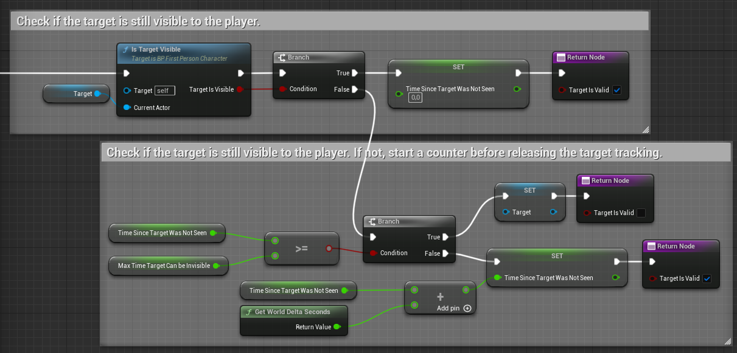Click Return Value pin of Get World Delta Seconds
The width and height of the screenshot is (737, 353).
click(x=337, y=327)
